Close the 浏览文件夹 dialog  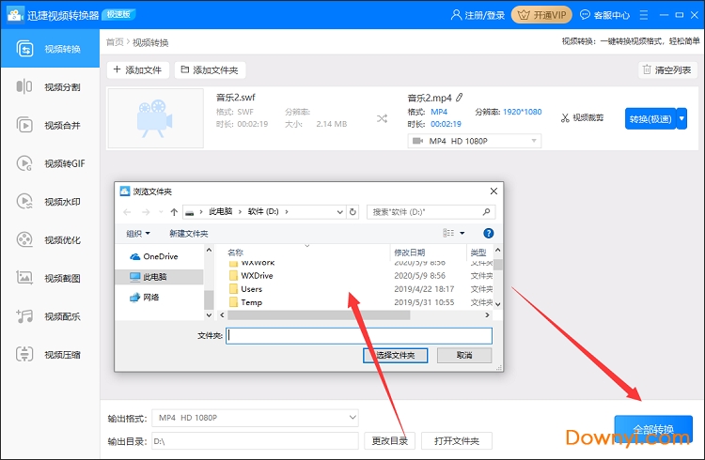tap(493, 192)
